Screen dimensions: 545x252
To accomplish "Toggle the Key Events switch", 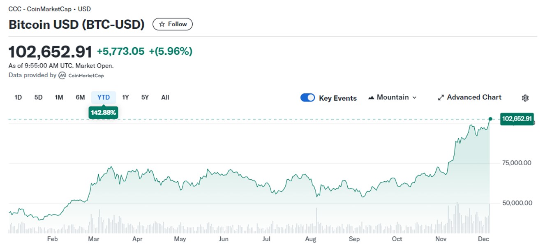I will (307, 97).
